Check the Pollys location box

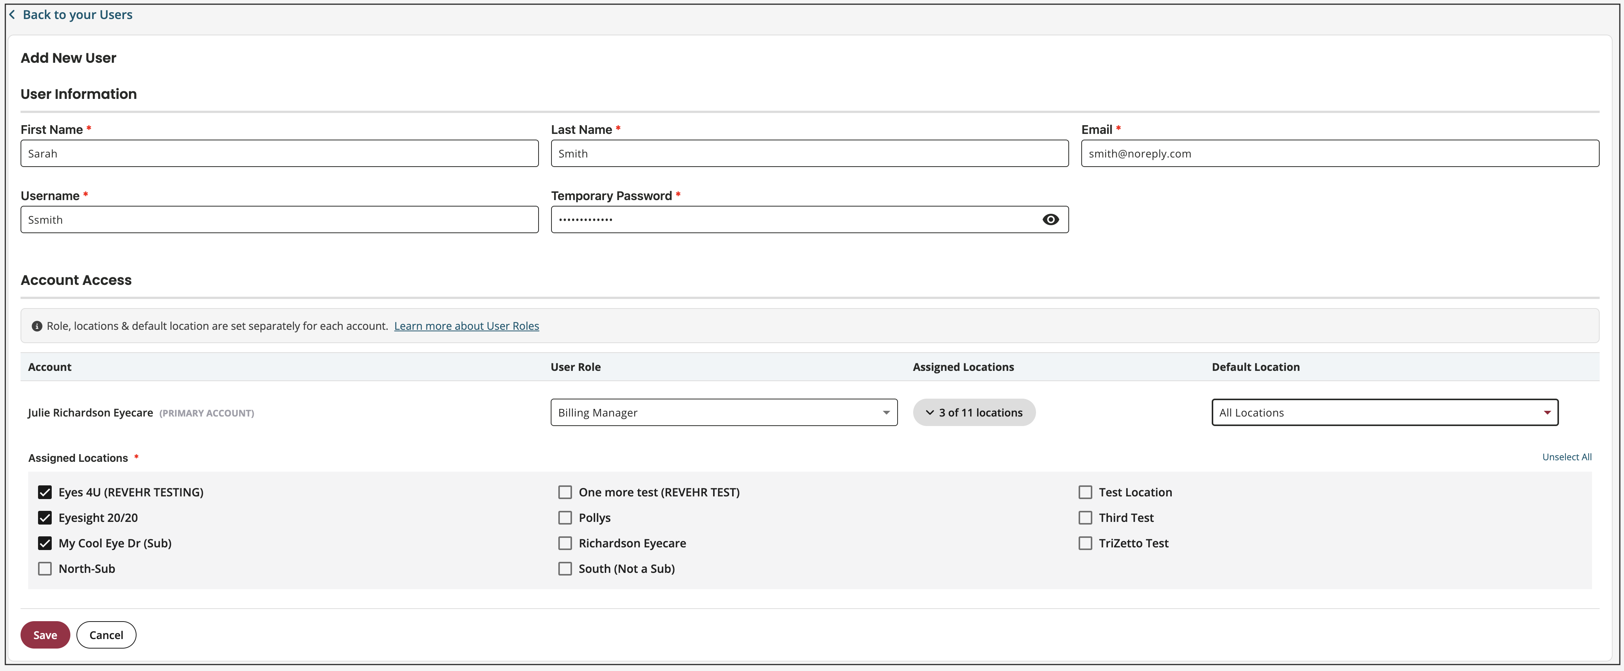tap(565, 518)
